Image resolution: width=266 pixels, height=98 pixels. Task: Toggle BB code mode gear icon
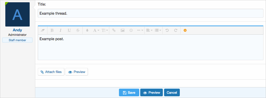point(185,30)
